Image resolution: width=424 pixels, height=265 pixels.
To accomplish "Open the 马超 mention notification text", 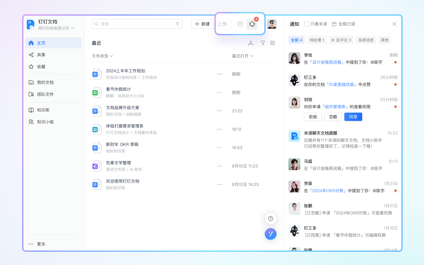I will [x=343, y=168].
